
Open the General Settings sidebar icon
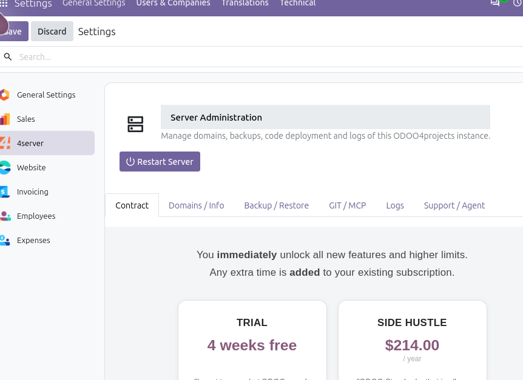click(x=4, y=95)
